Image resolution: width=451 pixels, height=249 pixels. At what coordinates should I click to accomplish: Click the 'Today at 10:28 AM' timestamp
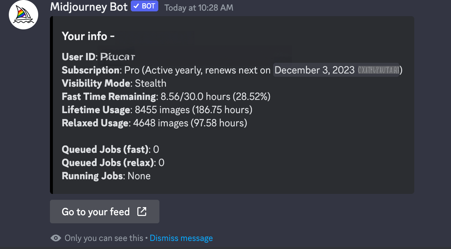(198, 7)
